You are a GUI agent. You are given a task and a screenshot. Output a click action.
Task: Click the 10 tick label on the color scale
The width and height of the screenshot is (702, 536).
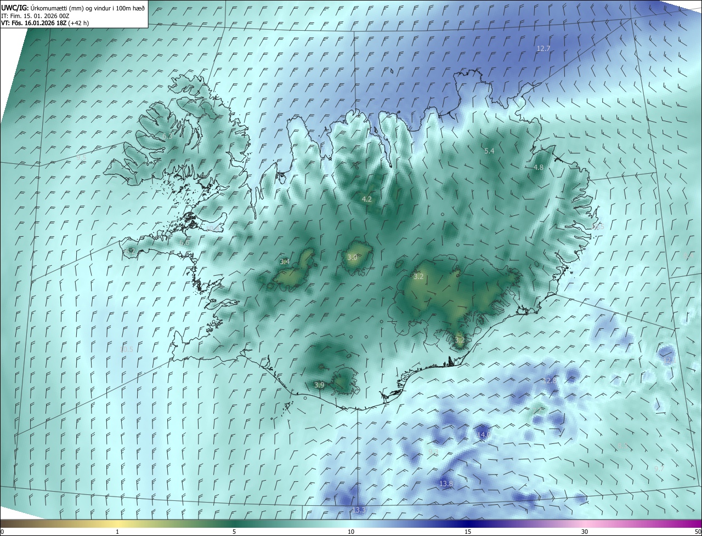coord(351,532)
